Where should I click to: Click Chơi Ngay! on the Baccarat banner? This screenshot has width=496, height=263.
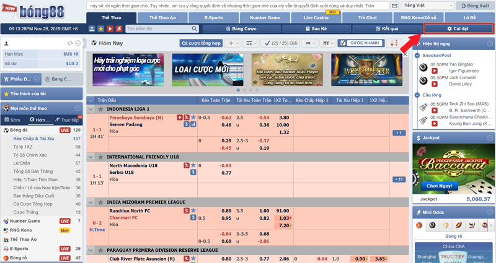pos(439,186)
